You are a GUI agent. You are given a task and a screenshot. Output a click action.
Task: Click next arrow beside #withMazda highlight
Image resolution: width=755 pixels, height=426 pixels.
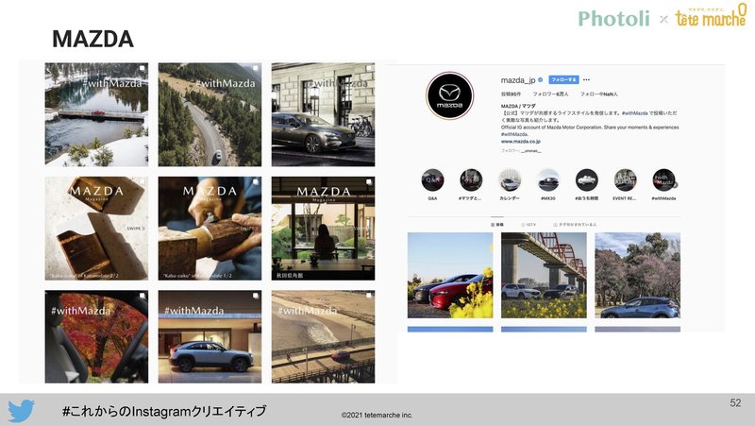tap(675, 184)
